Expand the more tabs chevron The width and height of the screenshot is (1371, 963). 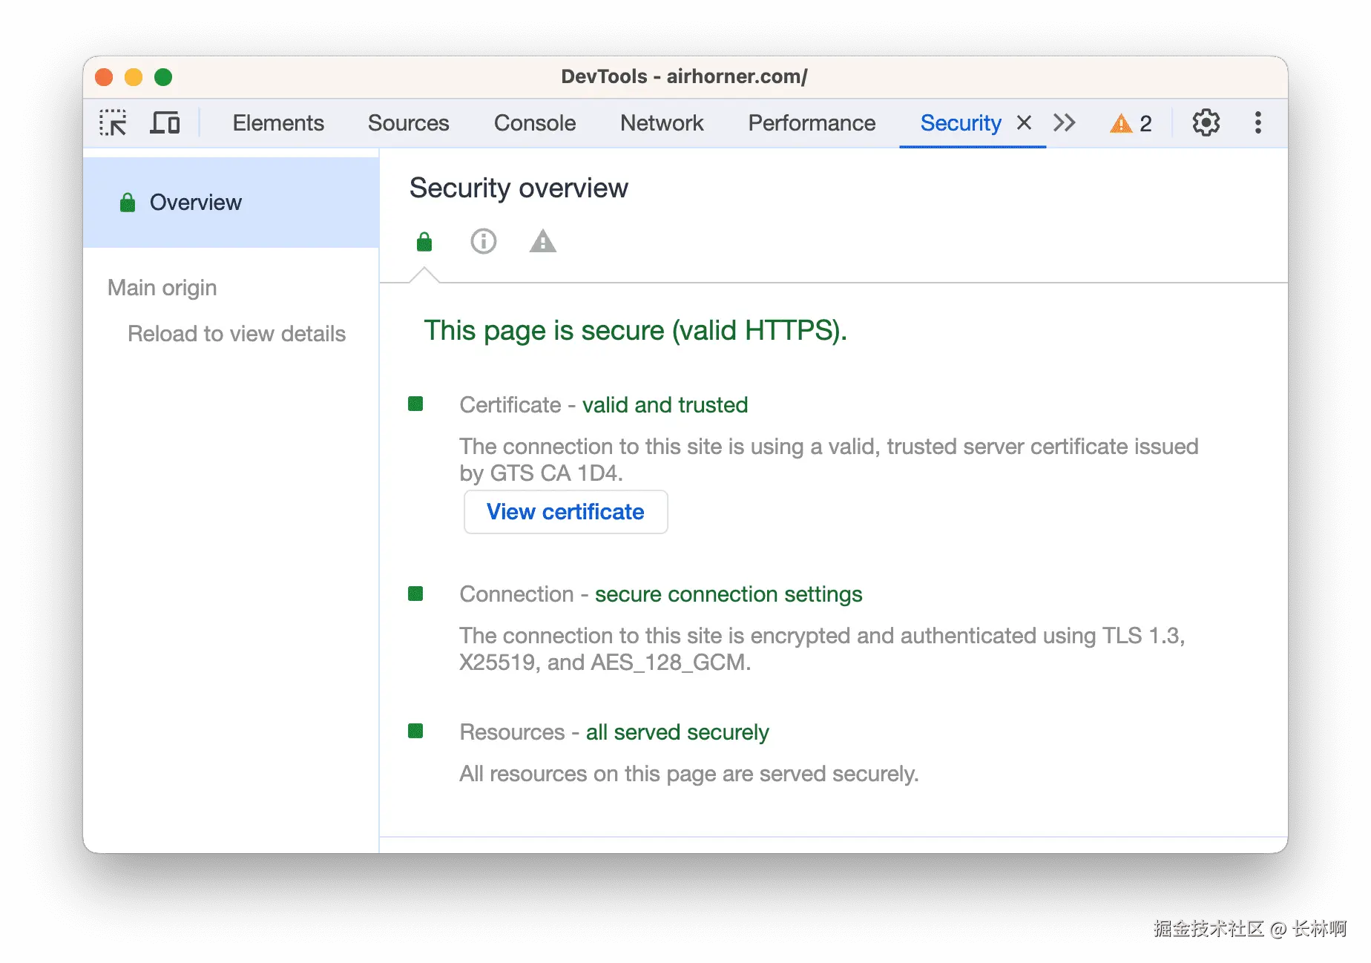coord(1064,123)
